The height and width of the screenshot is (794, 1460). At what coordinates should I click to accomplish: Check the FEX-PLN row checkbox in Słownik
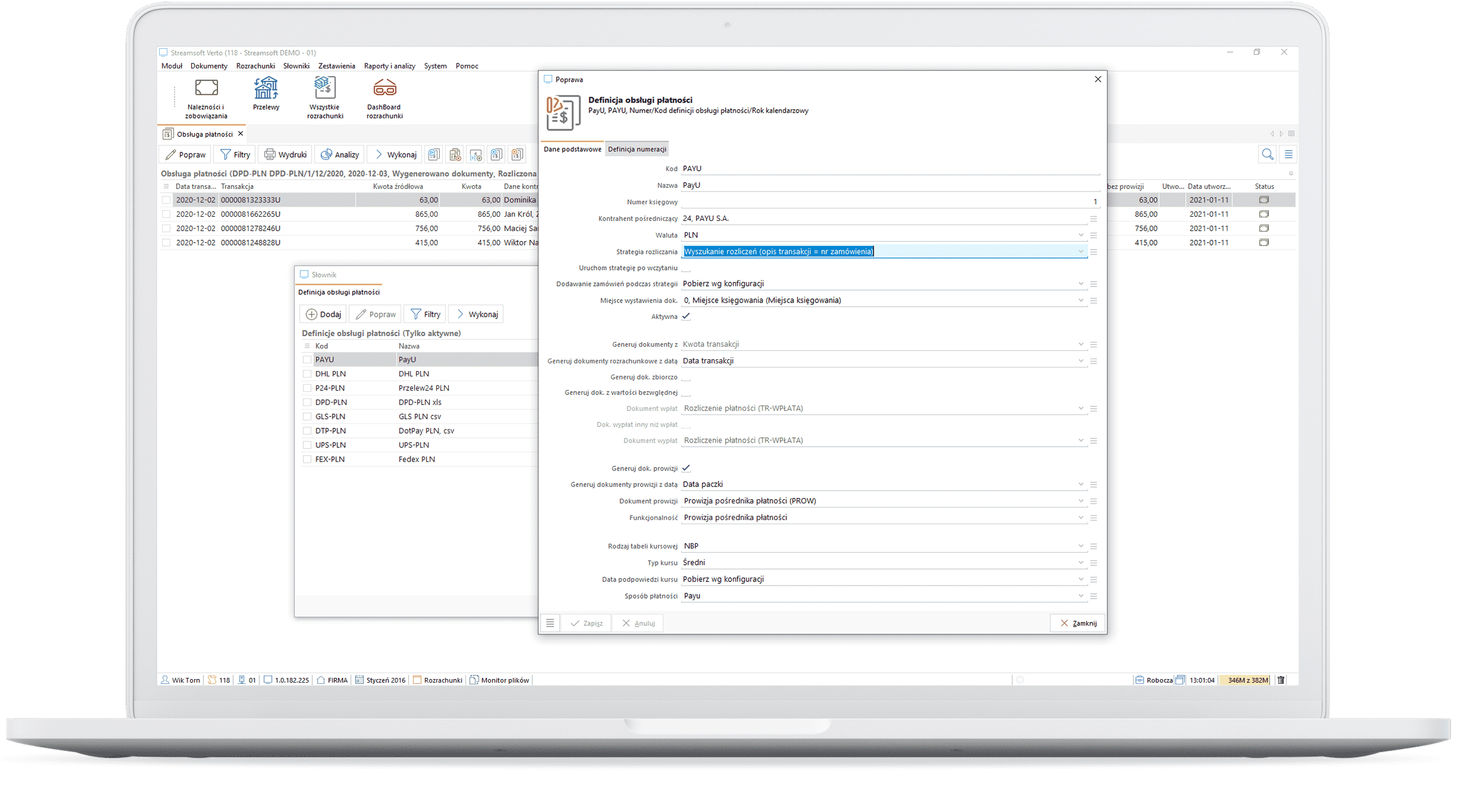click(x=307, y=460)
